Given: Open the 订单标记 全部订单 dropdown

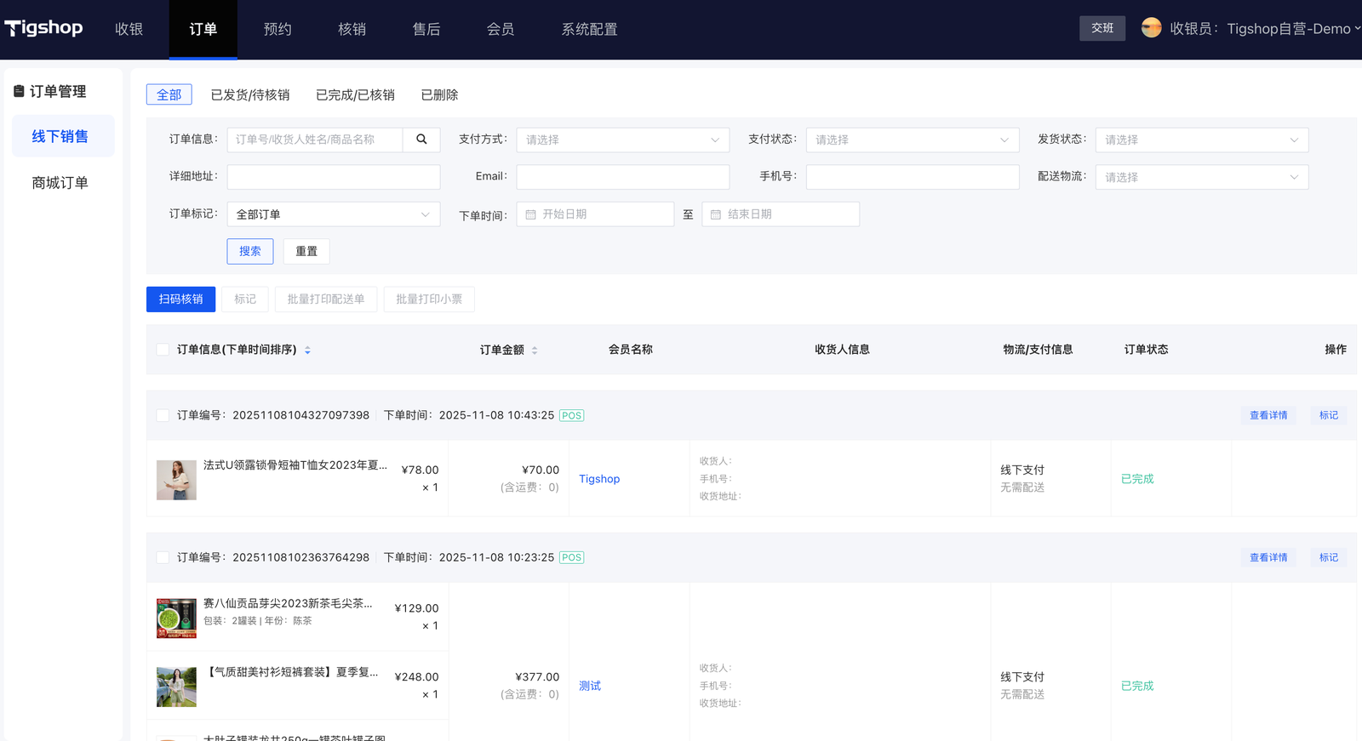Looking at the screenshot, I should tap(333, 214).
